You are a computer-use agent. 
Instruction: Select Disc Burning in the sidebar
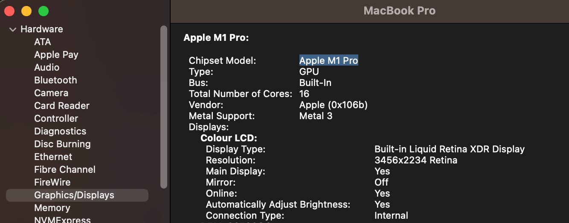(x=62, y=144)
